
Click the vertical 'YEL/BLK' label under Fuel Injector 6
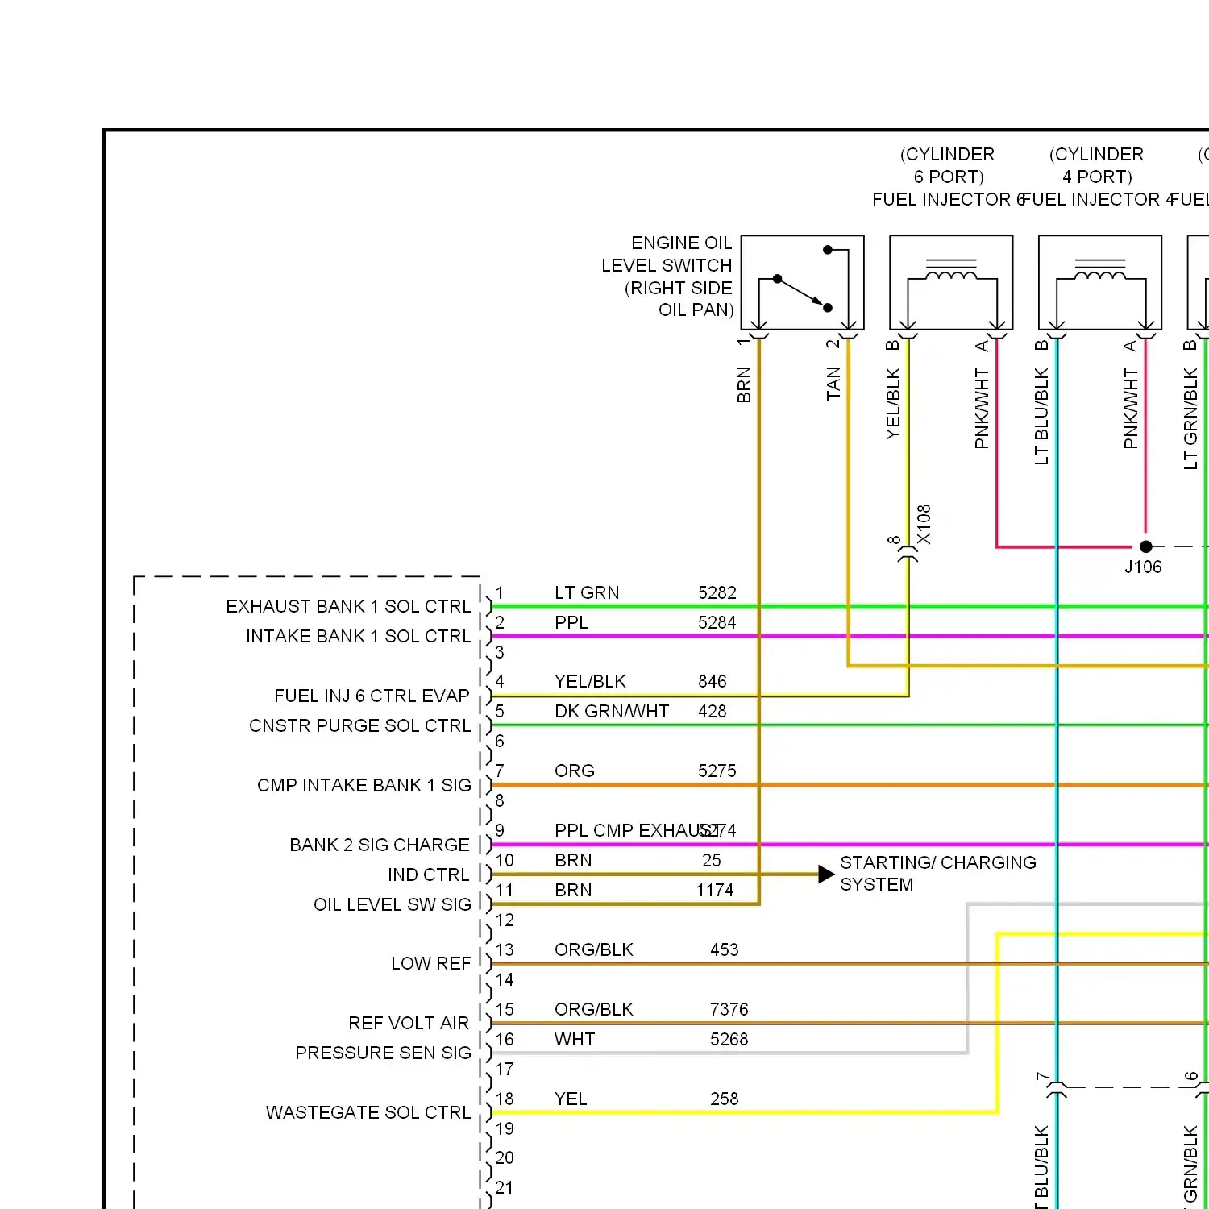tap(893, 404)
